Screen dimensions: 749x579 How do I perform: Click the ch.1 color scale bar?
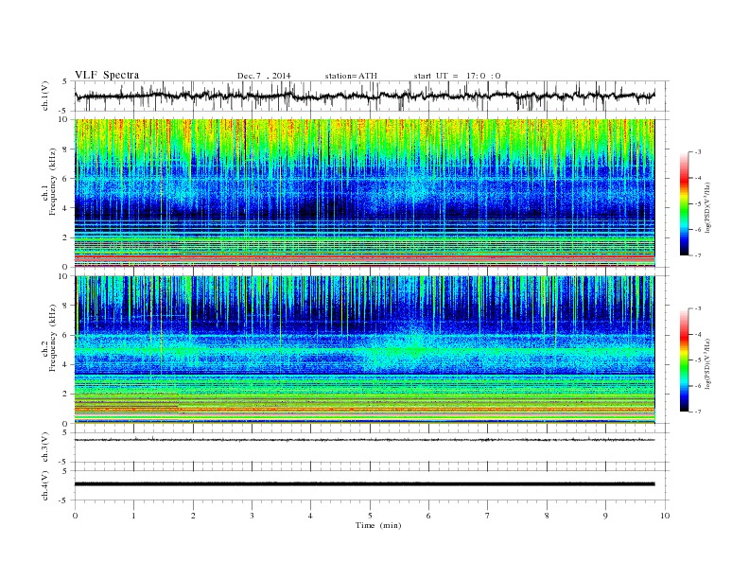click(684, 203)
